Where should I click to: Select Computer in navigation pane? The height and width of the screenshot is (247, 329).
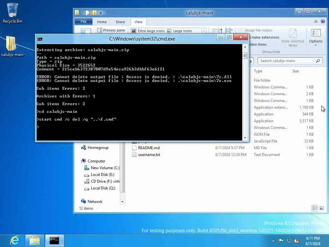(93, 161)
